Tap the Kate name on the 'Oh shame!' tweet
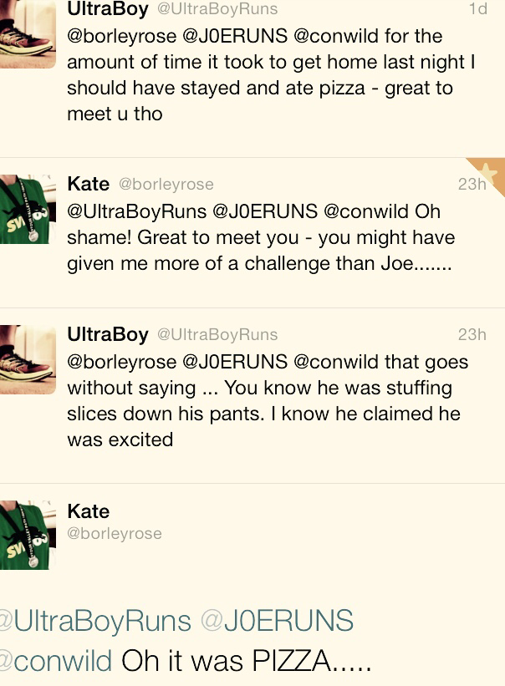This screenshot has width=505, height=686. (x=88, y=184)
